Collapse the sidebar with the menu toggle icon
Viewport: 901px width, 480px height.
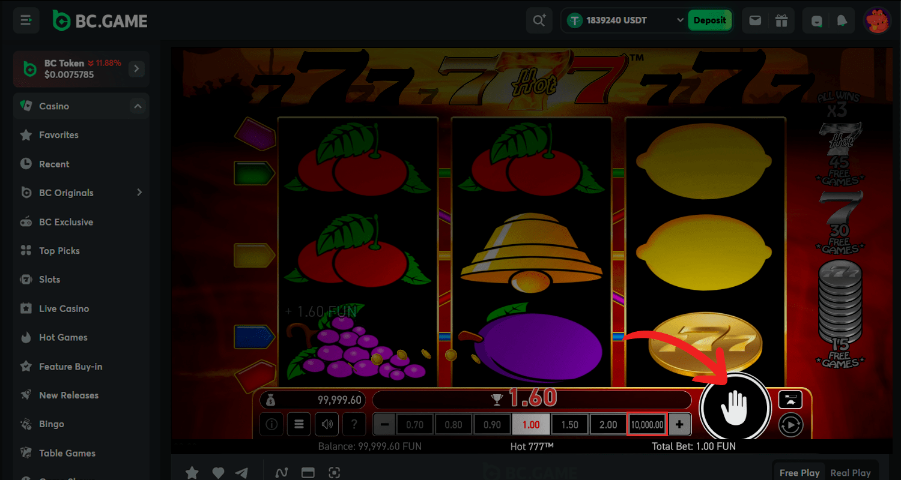pos(26,20)
